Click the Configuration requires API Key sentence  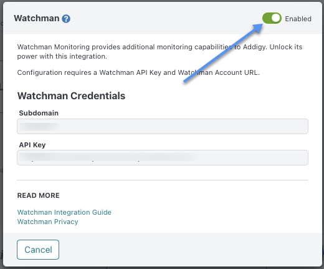(x=138, y=72)
